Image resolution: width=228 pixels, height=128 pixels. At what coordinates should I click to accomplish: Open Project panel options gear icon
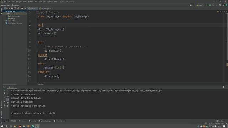pyautogui.click(x=22, y=9)
